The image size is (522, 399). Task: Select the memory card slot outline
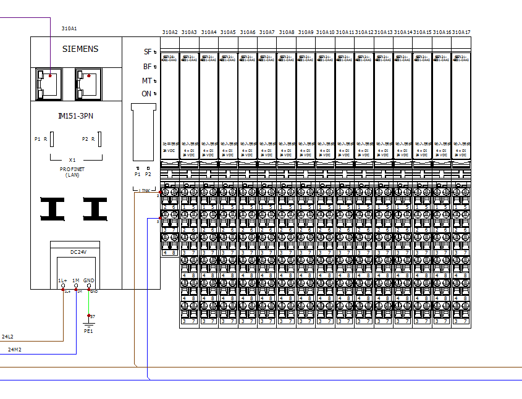pos(143,132)
